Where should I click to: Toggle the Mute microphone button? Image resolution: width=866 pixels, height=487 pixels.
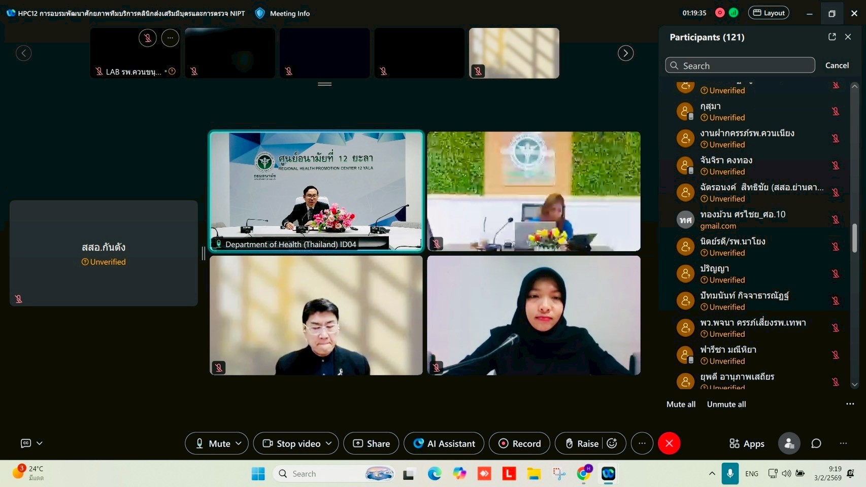click(213, 443)
